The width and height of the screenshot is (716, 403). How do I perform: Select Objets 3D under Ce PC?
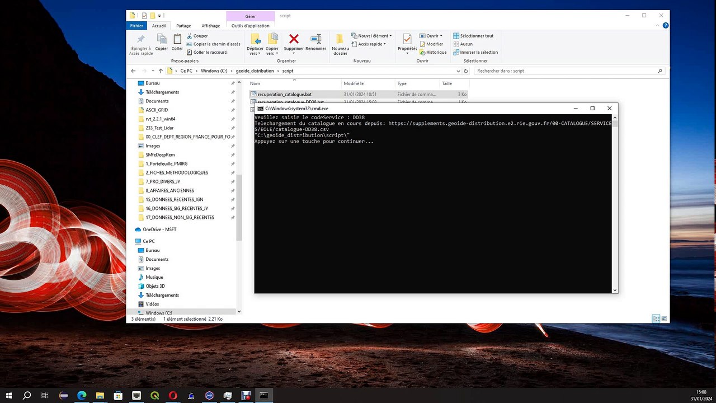[155, 286]
